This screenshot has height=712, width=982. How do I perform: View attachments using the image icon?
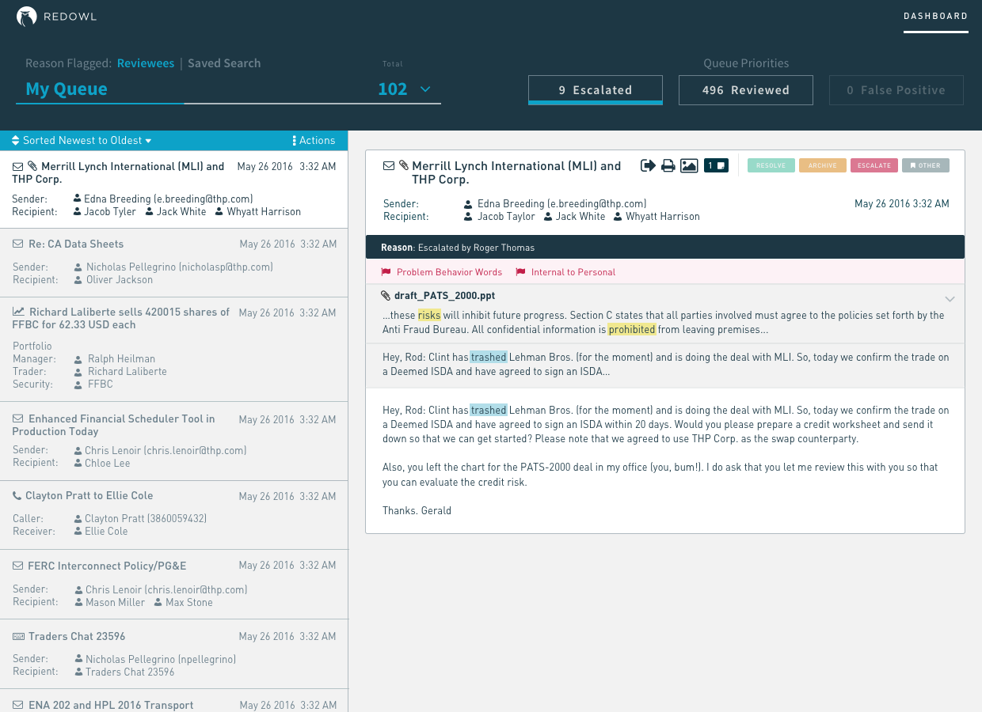click(688, 166)
